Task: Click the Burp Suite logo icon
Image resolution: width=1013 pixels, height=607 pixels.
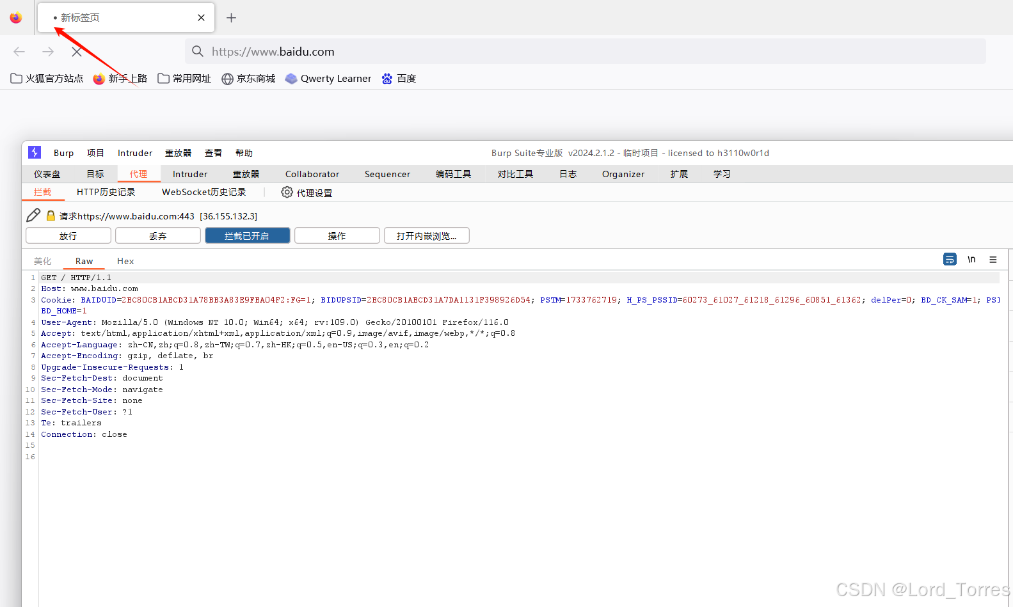Action: coord(35,152)
